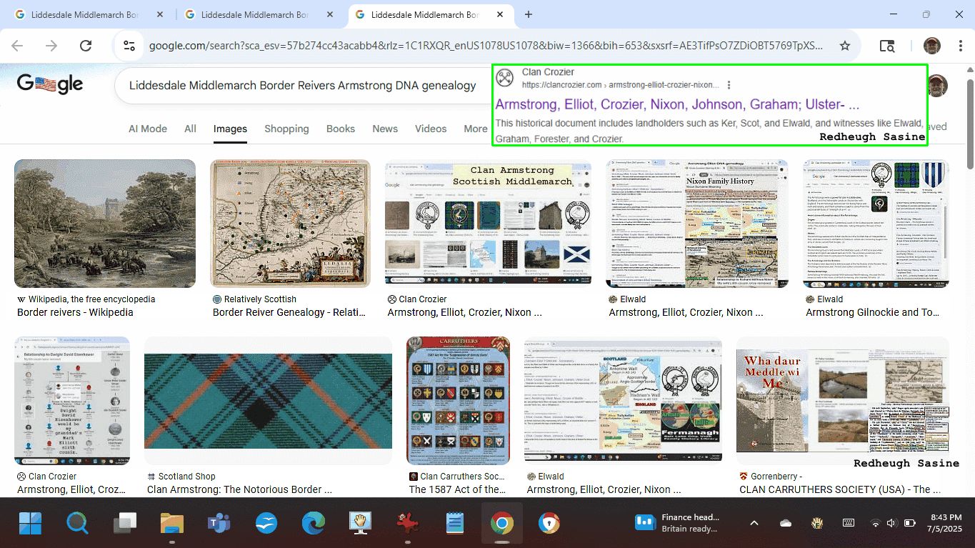Click the Gorrenberry source label
Viewport: 975px width, 548px height.
[776, 477]
